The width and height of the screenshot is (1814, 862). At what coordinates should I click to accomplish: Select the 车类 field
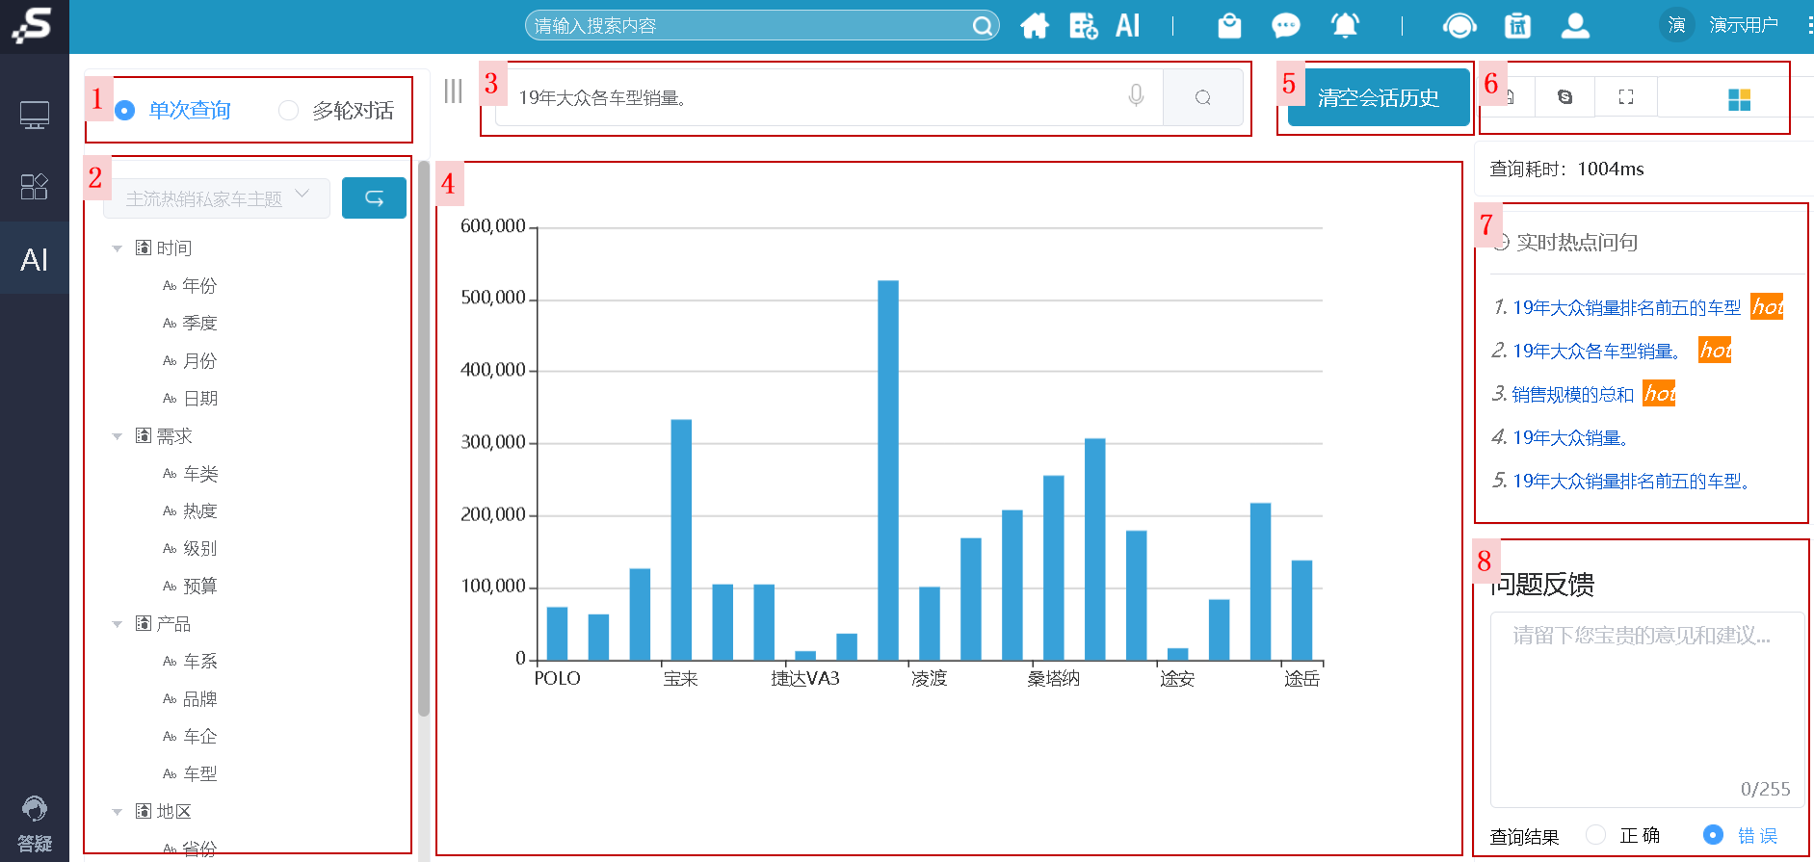(199, 474)
